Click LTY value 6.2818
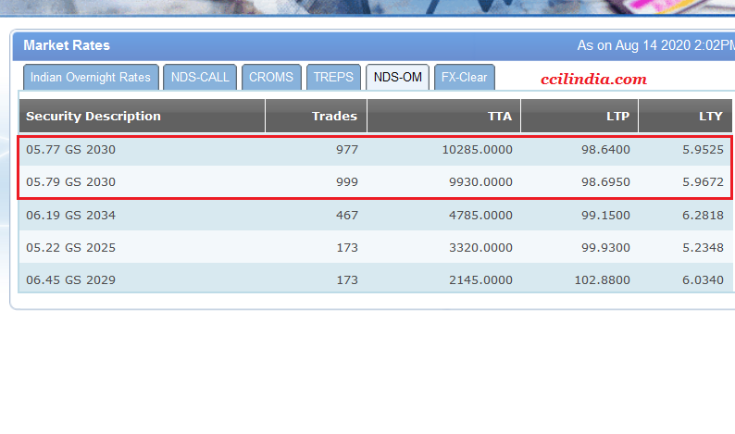This screenshot has height=434, width=735. coord(703,215)
